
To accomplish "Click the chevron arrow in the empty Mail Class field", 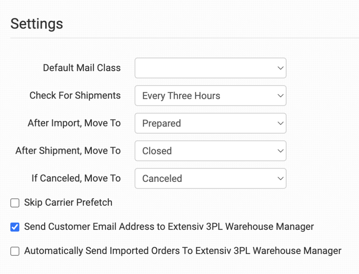I will click(x=280, y=68).
